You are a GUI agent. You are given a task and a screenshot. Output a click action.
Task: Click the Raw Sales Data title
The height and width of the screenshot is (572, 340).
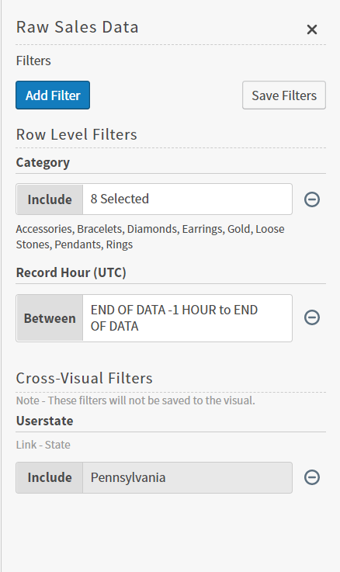[x=77, y=27]
